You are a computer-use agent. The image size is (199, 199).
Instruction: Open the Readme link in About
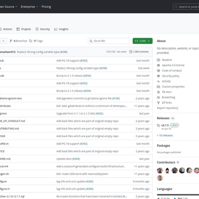point(167,60)
